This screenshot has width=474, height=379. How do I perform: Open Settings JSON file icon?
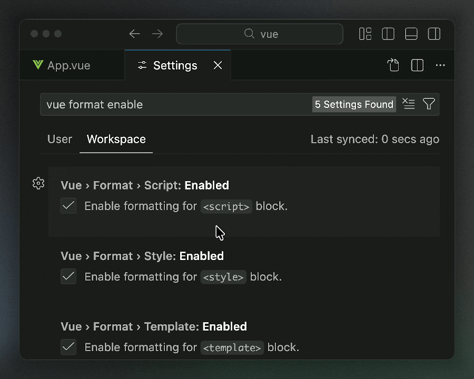pyautogui.click(x=393, y=65)
